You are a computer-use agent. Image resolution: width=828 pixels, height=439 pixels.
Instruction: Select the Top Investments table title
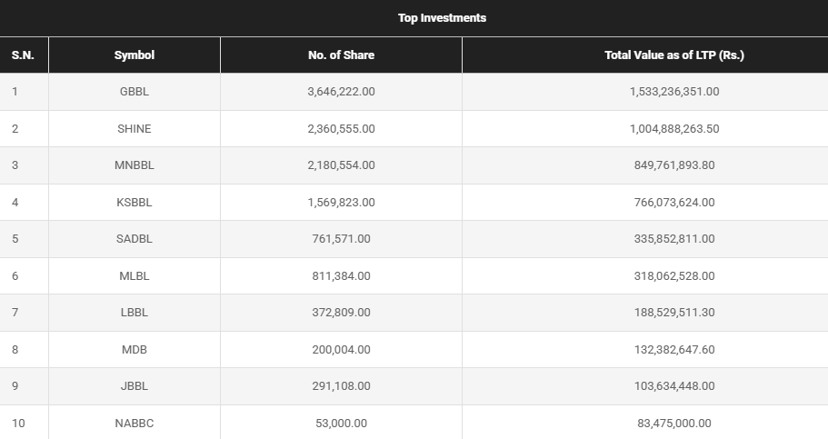442,18
